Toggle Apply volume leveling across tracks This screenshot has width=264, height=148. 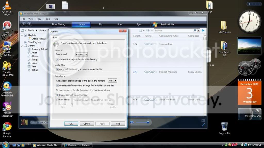tap(57, 69)
